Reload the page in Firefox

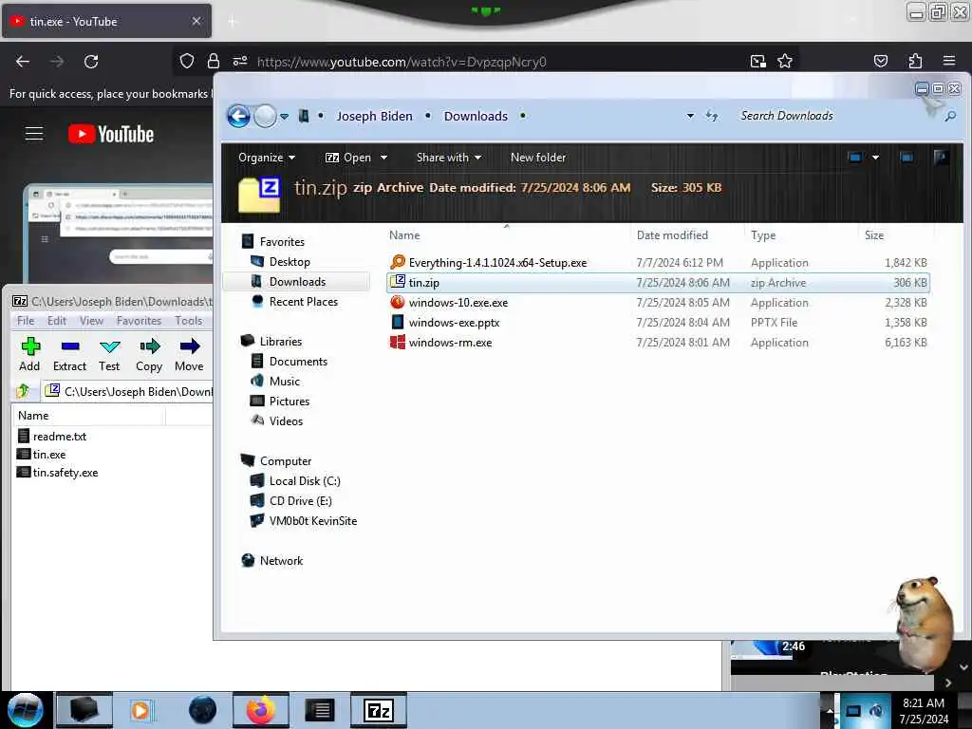click(x=91, y=62)
